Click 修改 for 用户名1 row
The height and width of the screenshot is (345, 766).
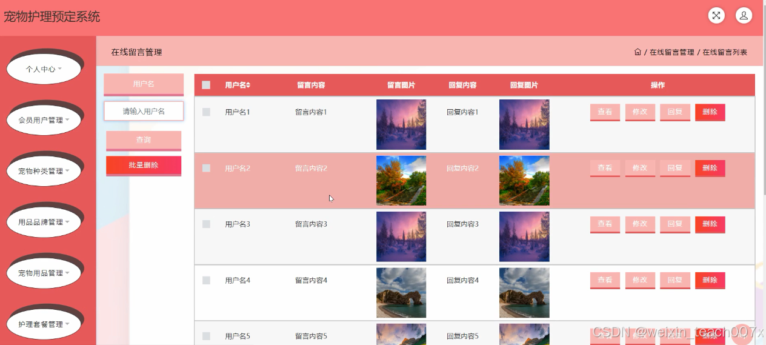[x=640, y=112]
